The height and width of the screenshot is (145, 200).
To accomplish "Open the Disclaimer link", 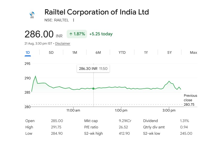I will (63, 43).
